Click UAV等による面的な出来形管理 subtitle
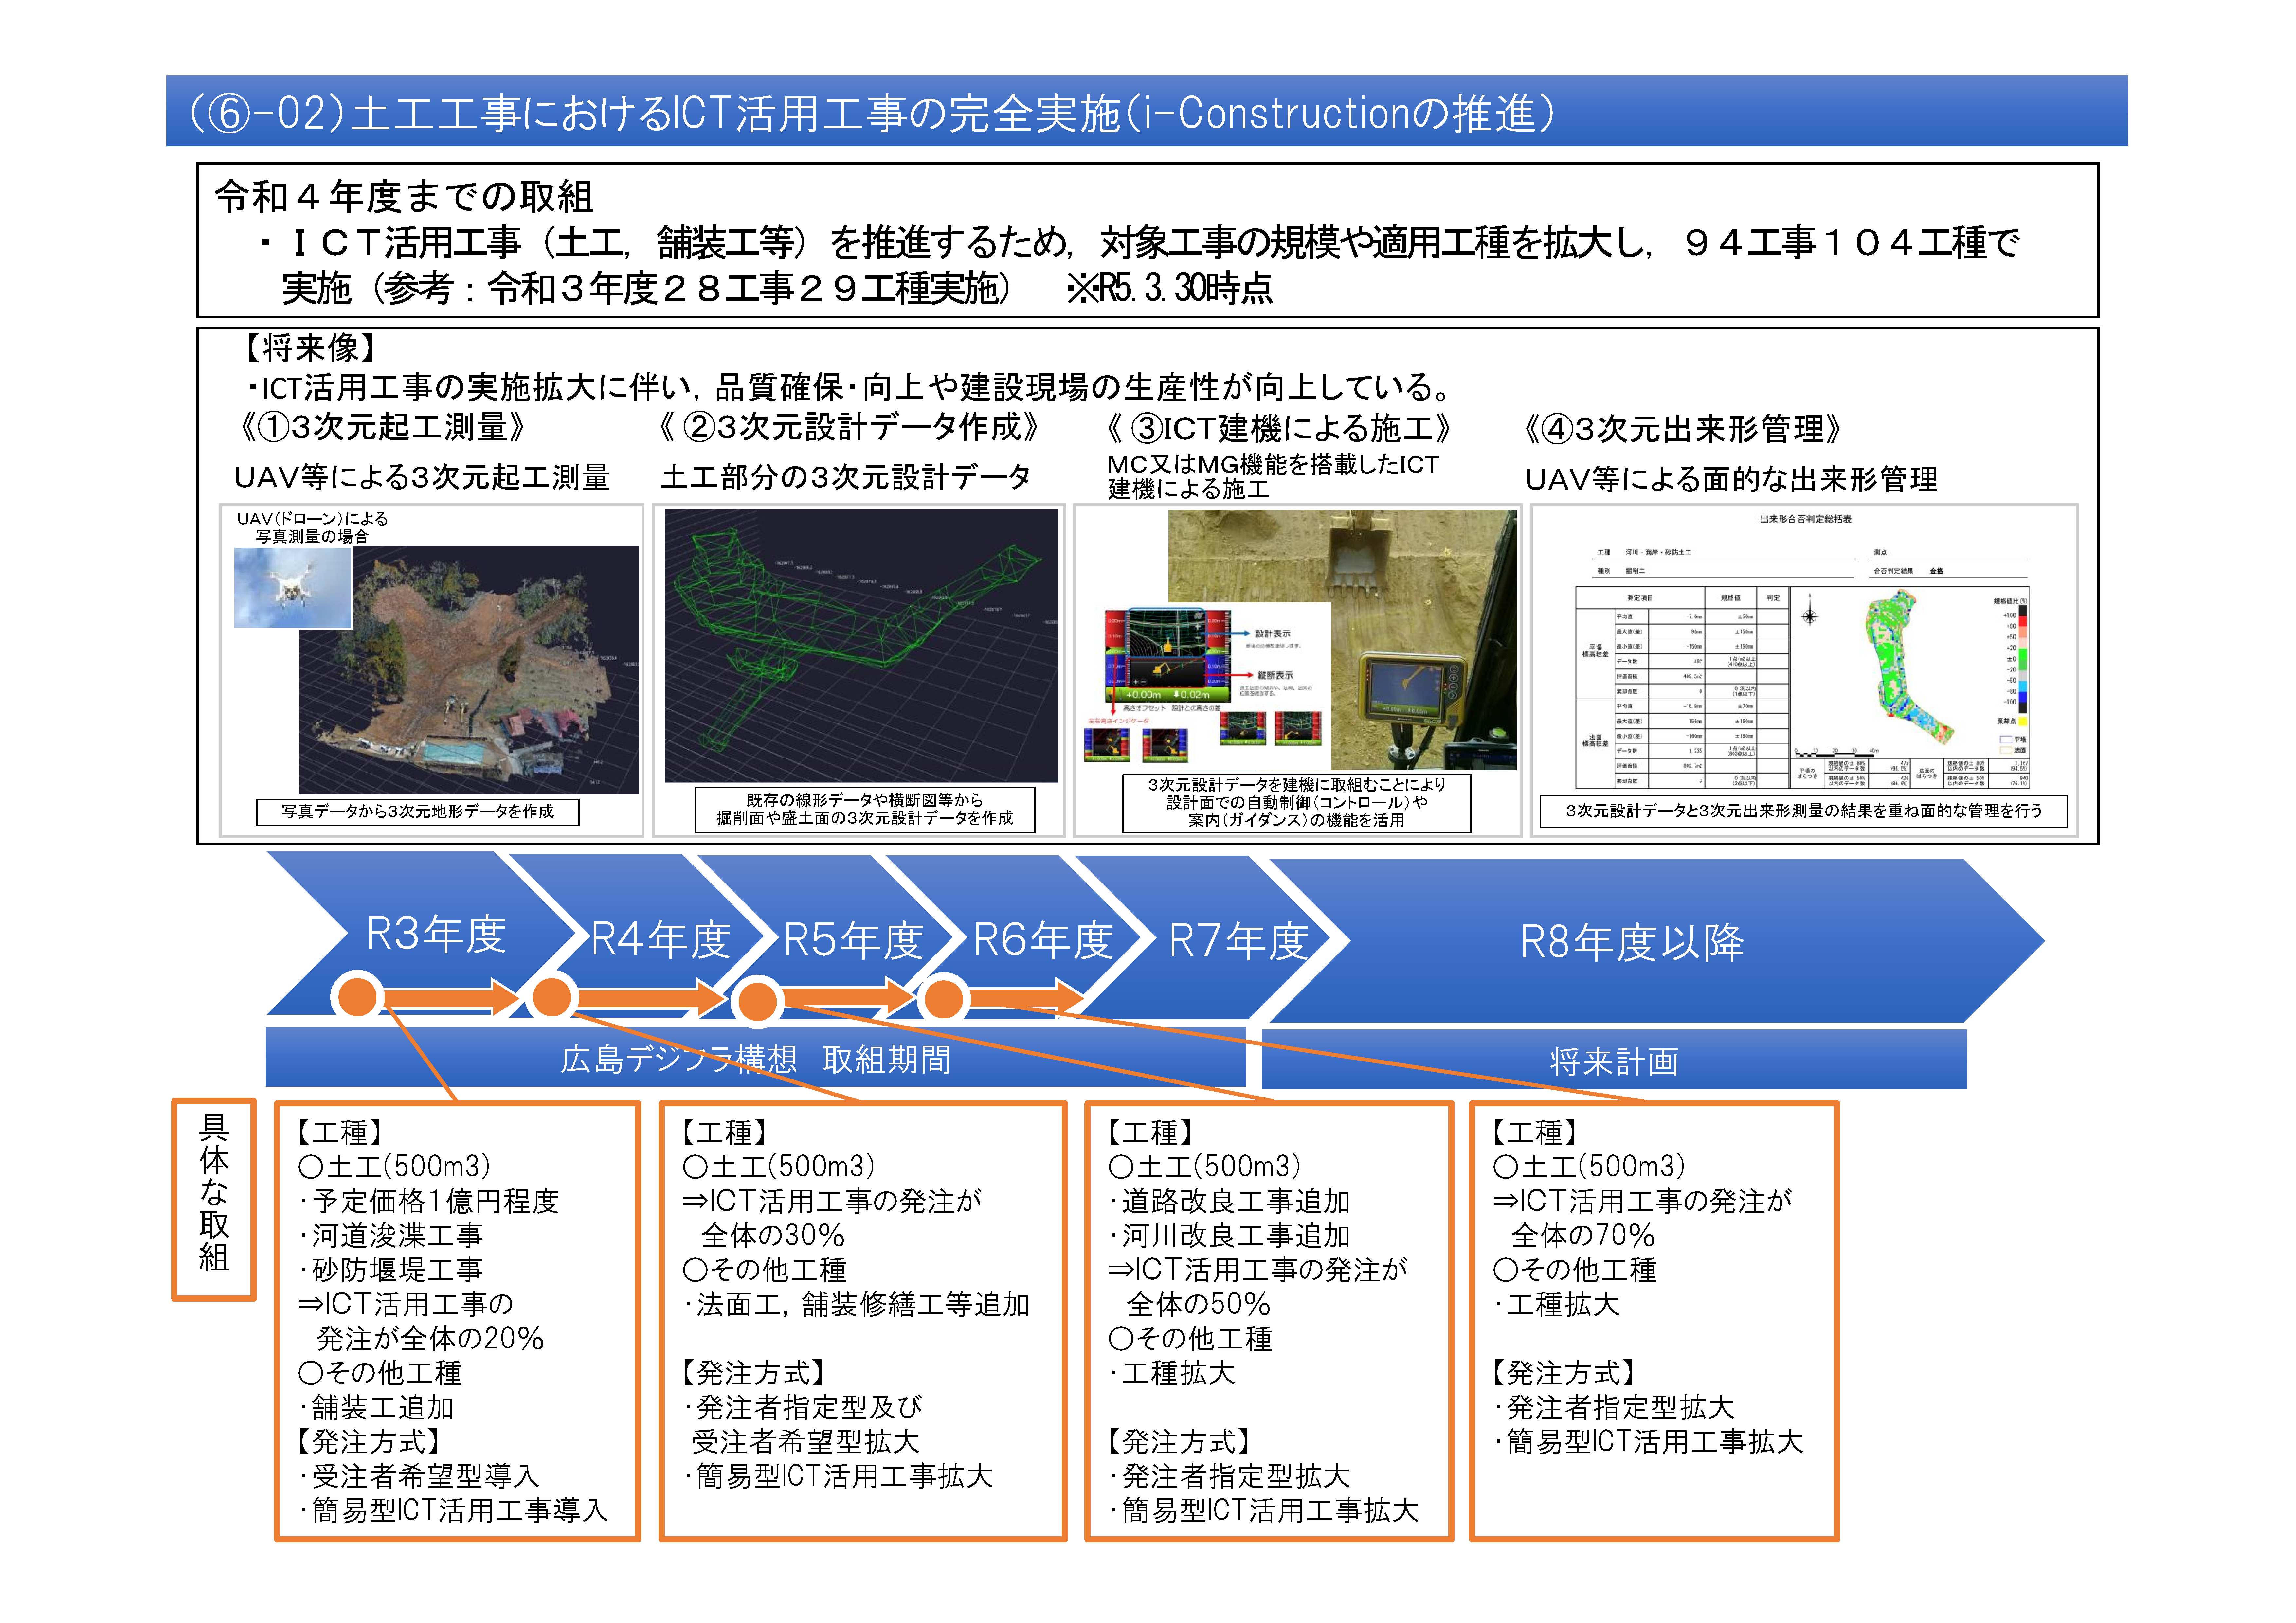Image resolution: width=2296 pixels, height=1623 pixels. pyautogui.click(x=1731, y=480)
